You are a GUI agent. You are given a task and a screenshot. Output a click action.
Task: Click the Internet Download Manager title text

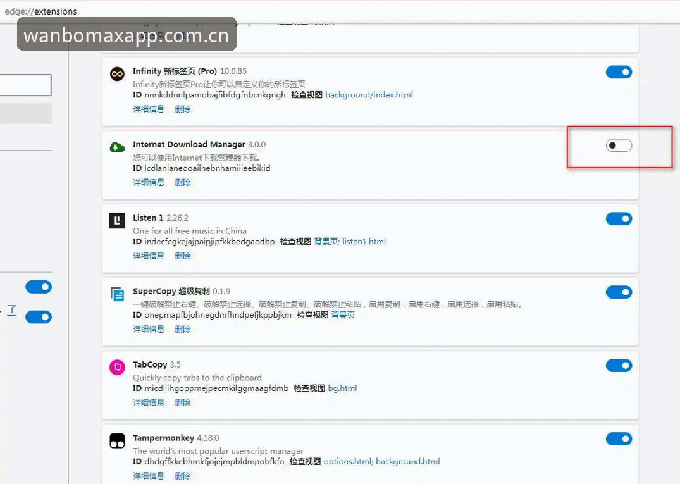(189, 144)
